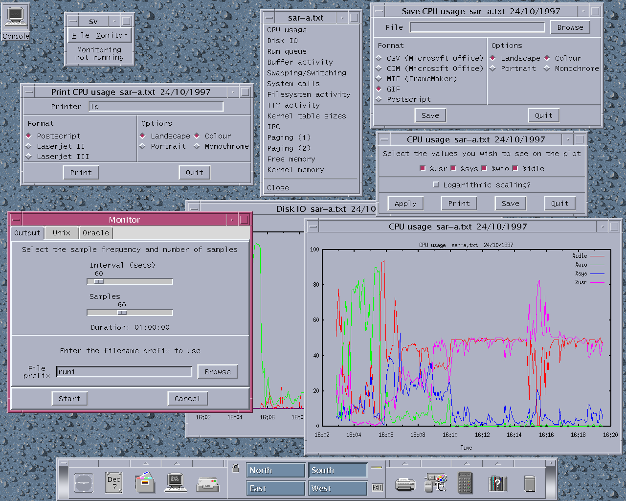Click the Interval (secs) slider handle
Screen dimensions: 626x501
tap(99, 281)
